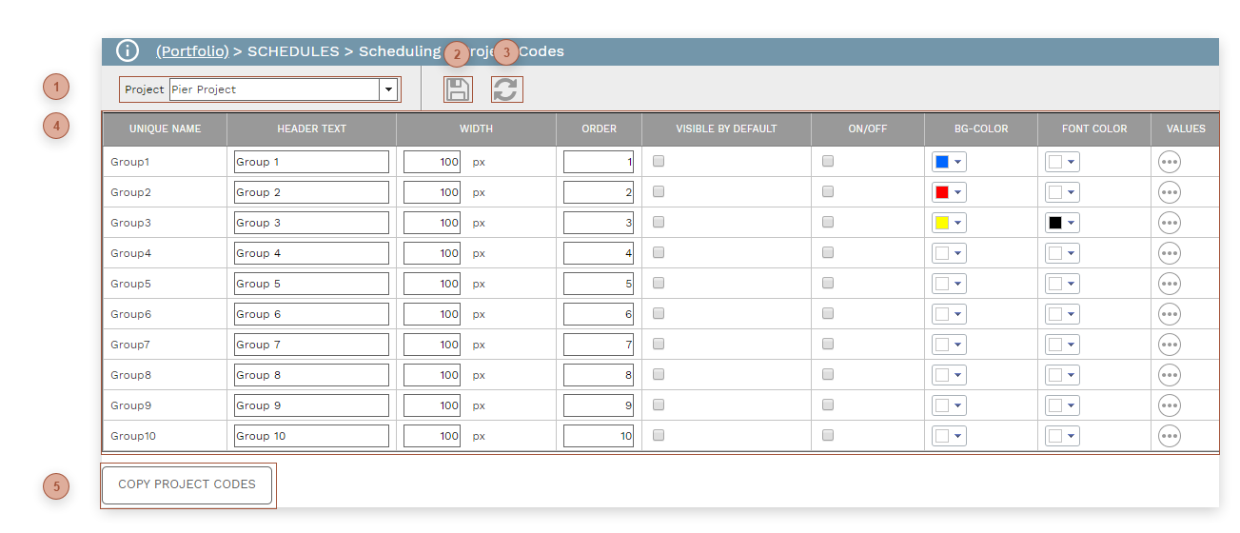
Task: Open values ellipsis for Group5 row
Action: pos(1169,284)
